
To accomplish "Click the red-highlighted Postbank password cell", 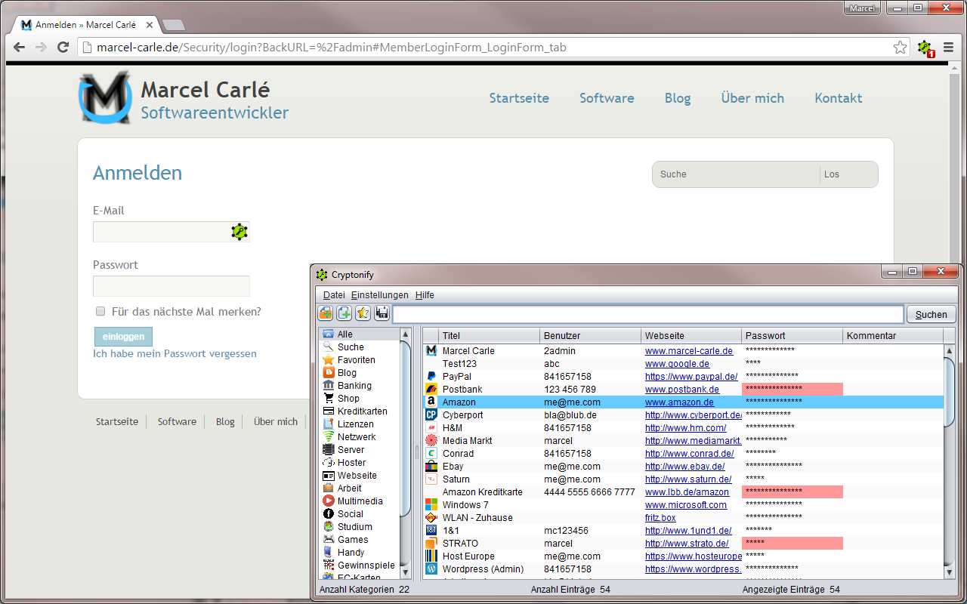I will pyautogui.click(x=792, y=390).
